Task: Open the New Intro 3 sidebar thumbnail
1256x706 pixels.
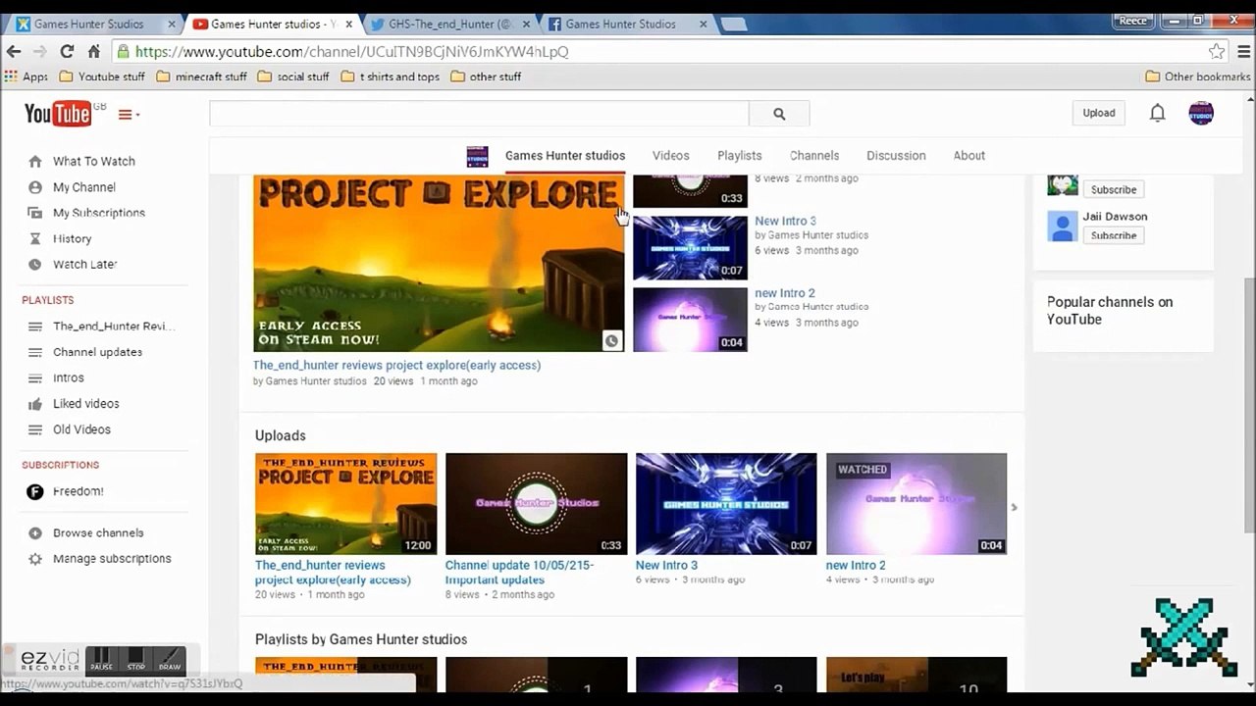Action: [x=690, y=248]
